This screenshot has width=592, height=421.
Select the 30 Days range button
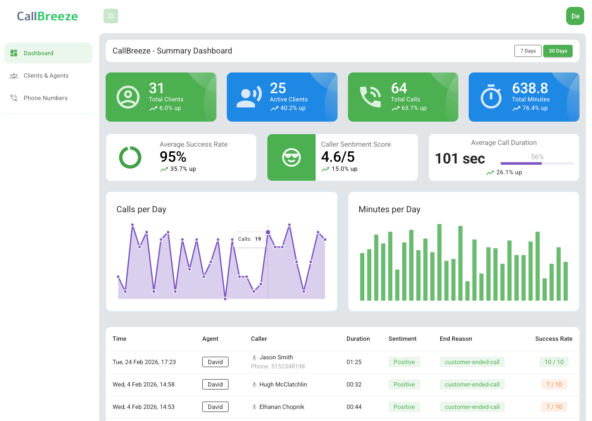point(558,51)
